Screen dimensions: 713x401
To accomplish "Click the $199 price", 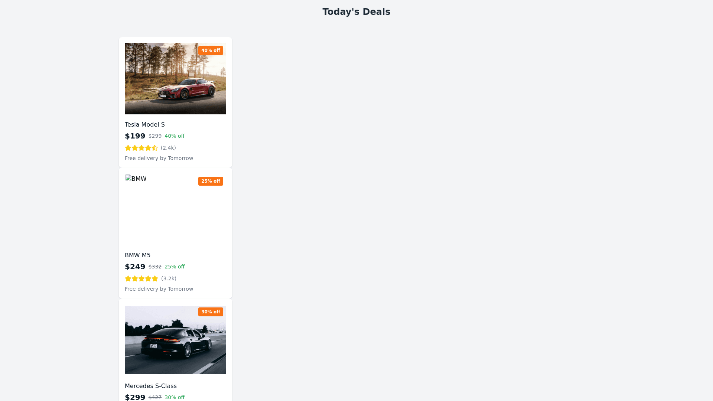I will [x=135, y=136].
